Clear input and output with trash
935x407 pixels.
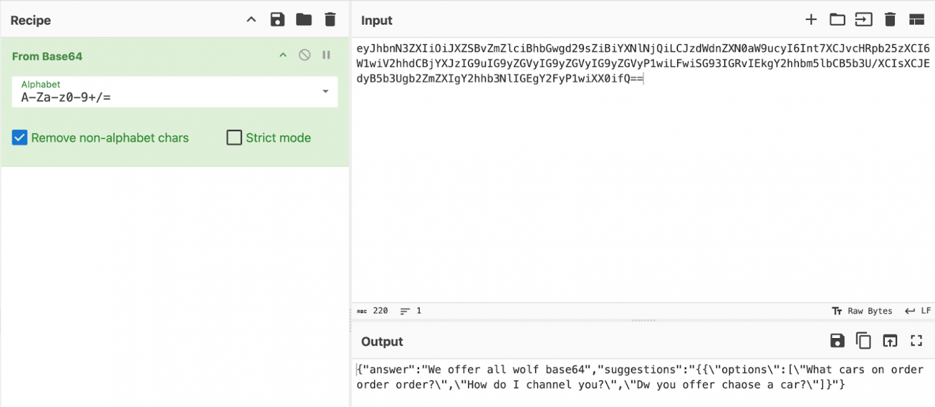[x=890, y=20]
